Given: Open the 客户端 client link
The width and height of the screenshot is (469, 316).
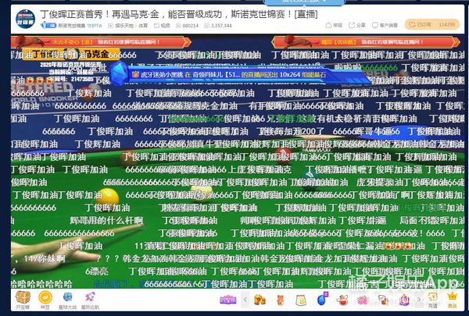Looking at the screenshot, I should pyautogui.click(x=385, y=25).
